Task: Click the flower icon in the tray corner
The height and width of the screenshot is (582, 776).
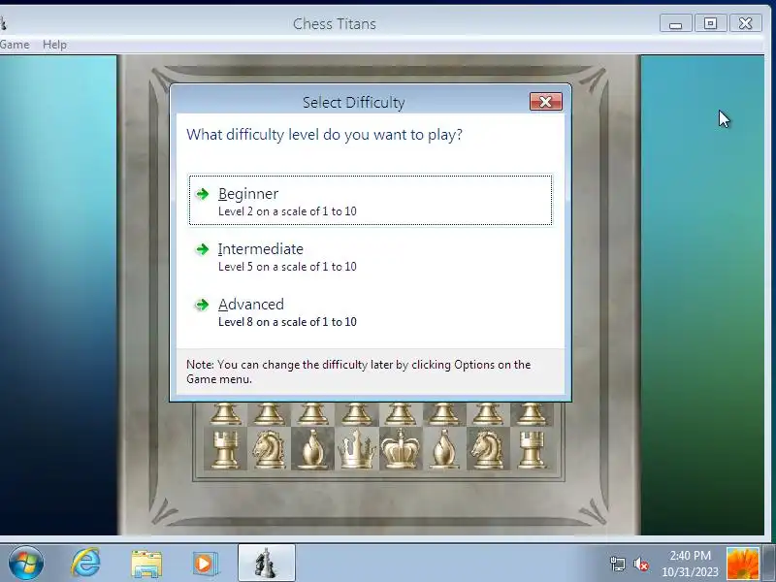Action: pos(742,564)
